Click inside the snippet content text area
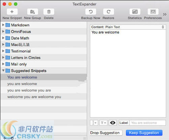The image size is (169, 140). point(128,74)
